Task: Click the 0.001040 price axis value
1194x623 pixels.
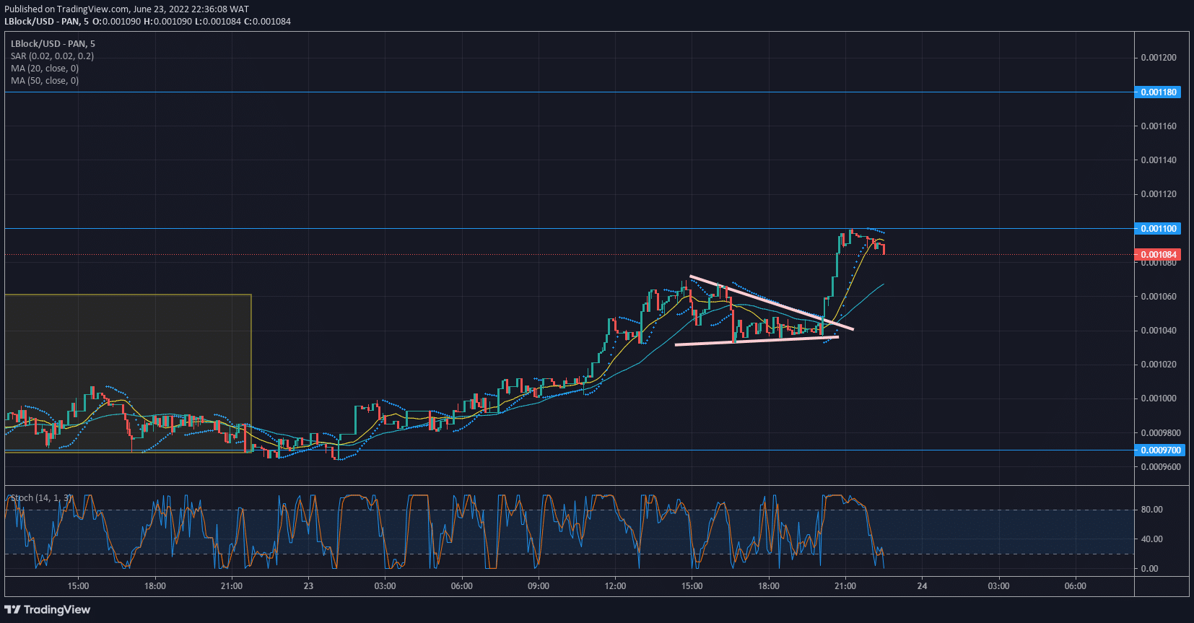Action: (1159, 331)
